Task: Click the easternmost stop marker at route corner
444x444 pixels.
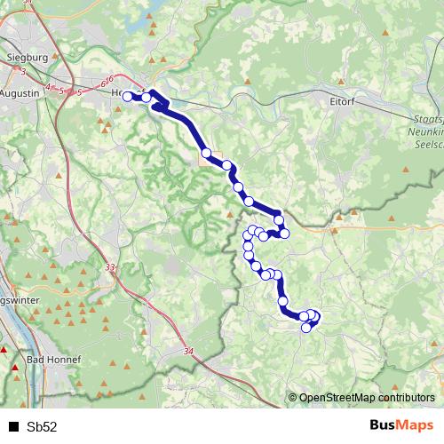Action: click(x=315, y=317)
